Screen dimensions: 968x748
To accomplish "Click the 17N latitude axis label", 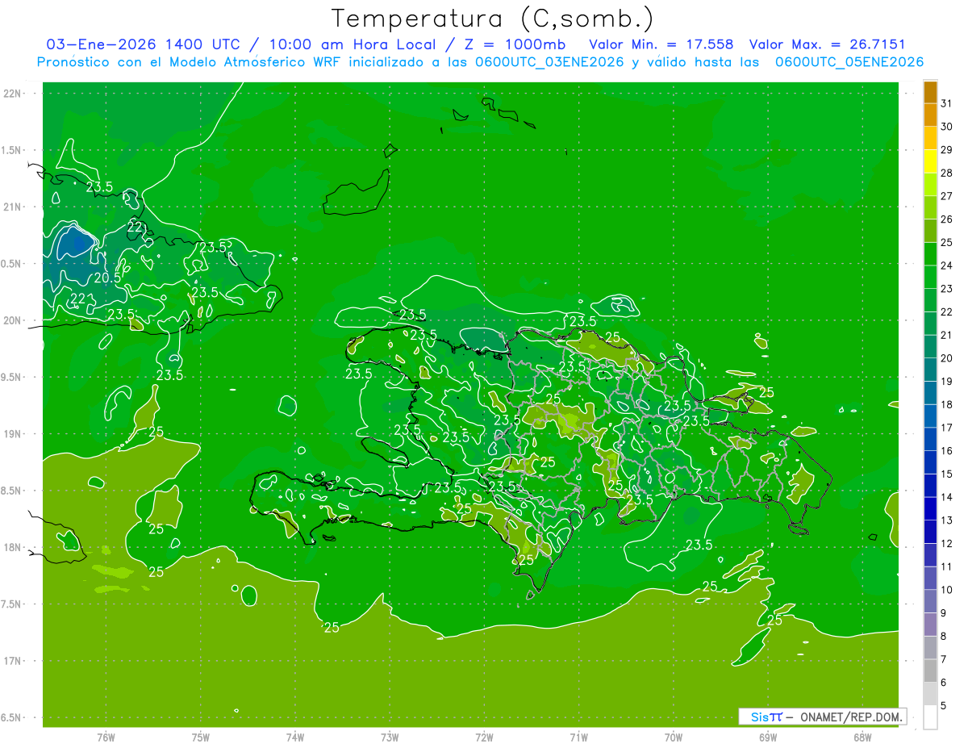I will coord(11,661).
